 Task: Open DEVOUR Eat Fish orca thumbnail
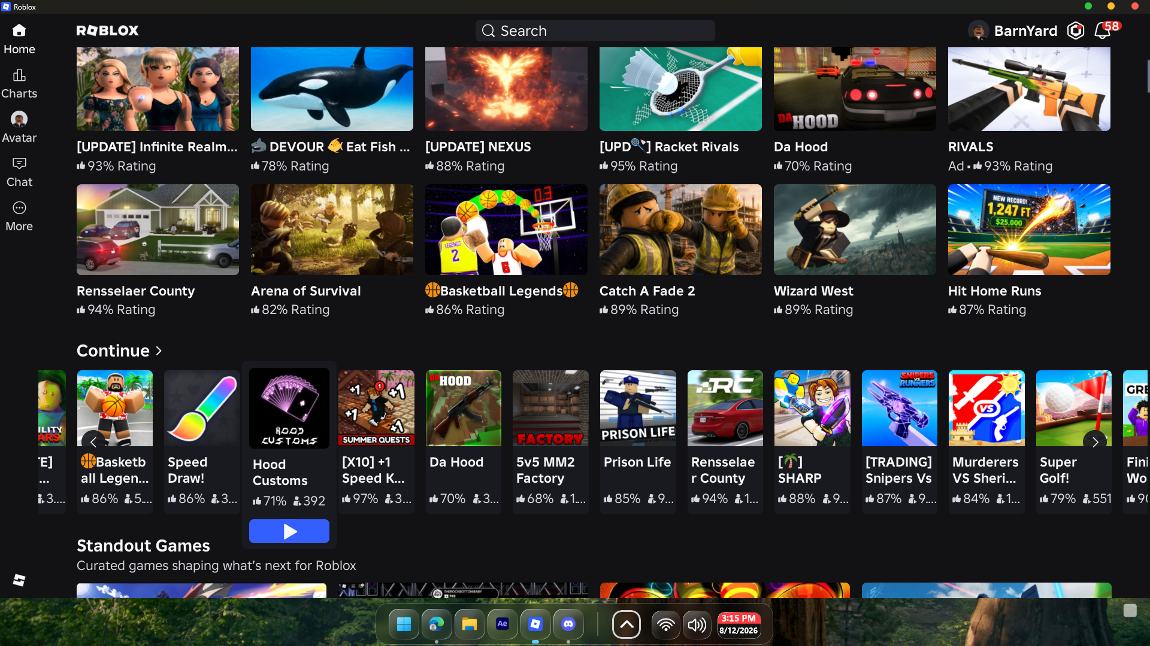(332, 89)
